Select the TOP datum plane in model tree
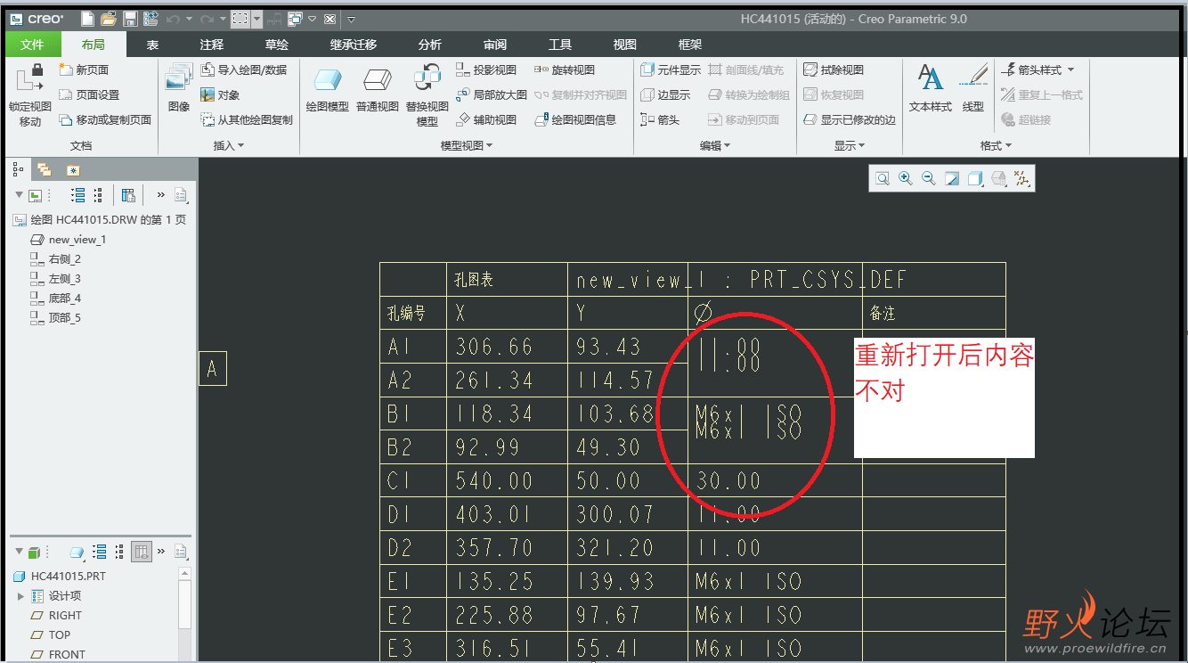This screenshot has width=1188, height=663. click(x=50, y=635)
